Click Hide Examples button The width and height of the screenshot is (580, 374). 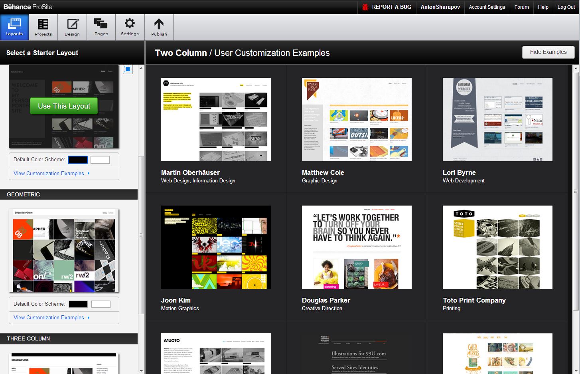(x=548, y=52)
